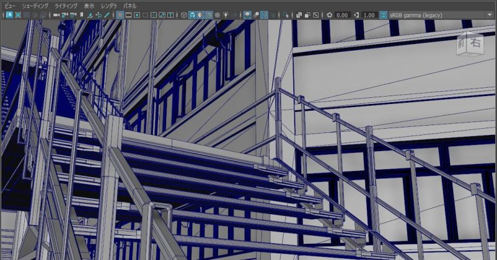The width and height of the screenshot is (497, 260).
Task: Click the 2D Pan/Zoom icon
Action: 99,15
